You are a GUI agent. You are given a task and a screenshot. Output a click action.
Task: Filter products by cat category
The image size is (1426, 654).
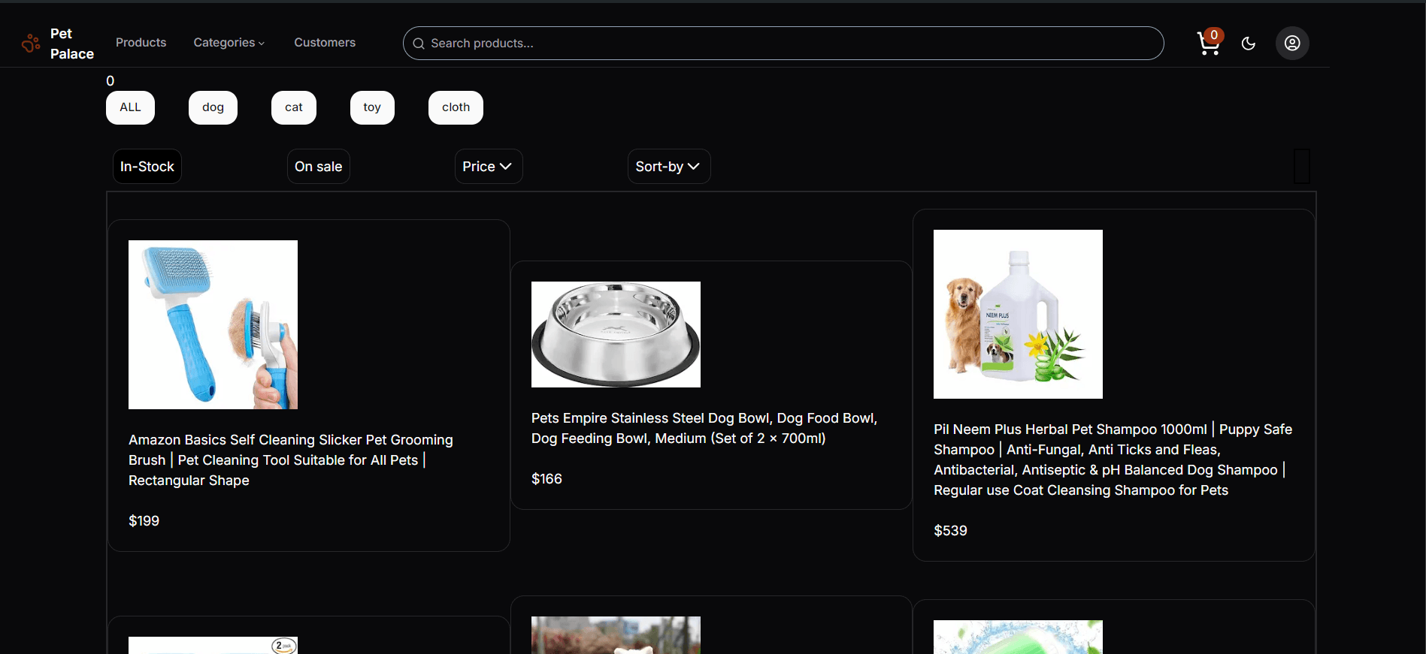(293, 107)
